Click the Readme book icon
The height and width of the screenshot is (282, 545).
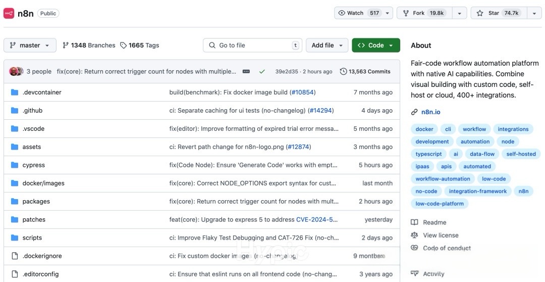(414, 222)
